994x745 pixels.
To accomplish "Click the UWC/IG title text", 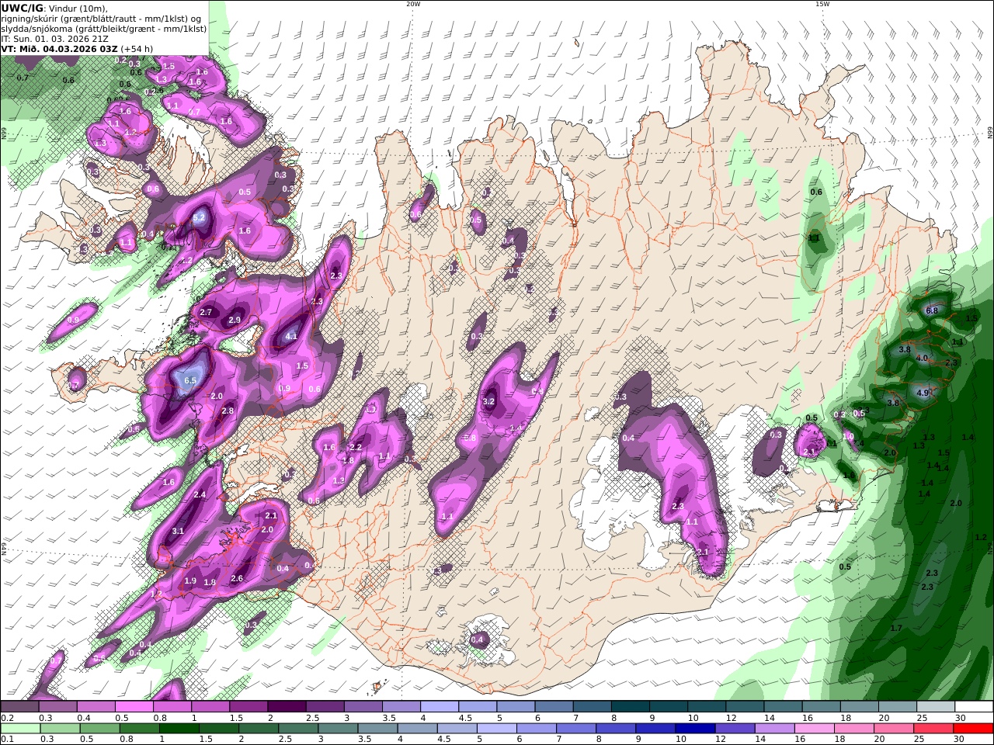I will (22, 8).
